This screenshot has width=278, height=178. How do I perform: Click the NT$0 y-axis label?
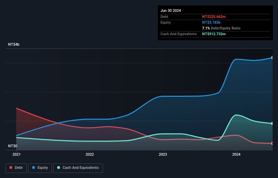[13, 146]
